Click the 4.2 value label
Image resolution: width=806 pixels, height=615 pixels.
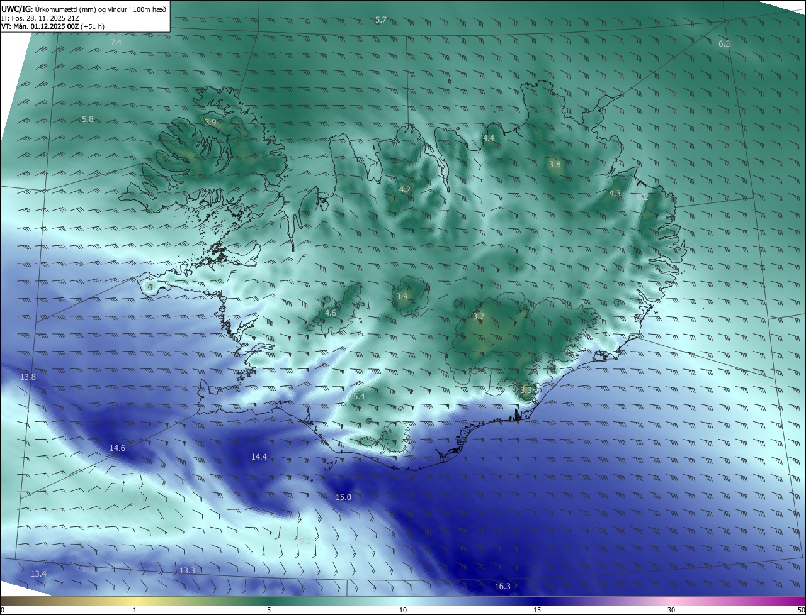click(405, 189)
